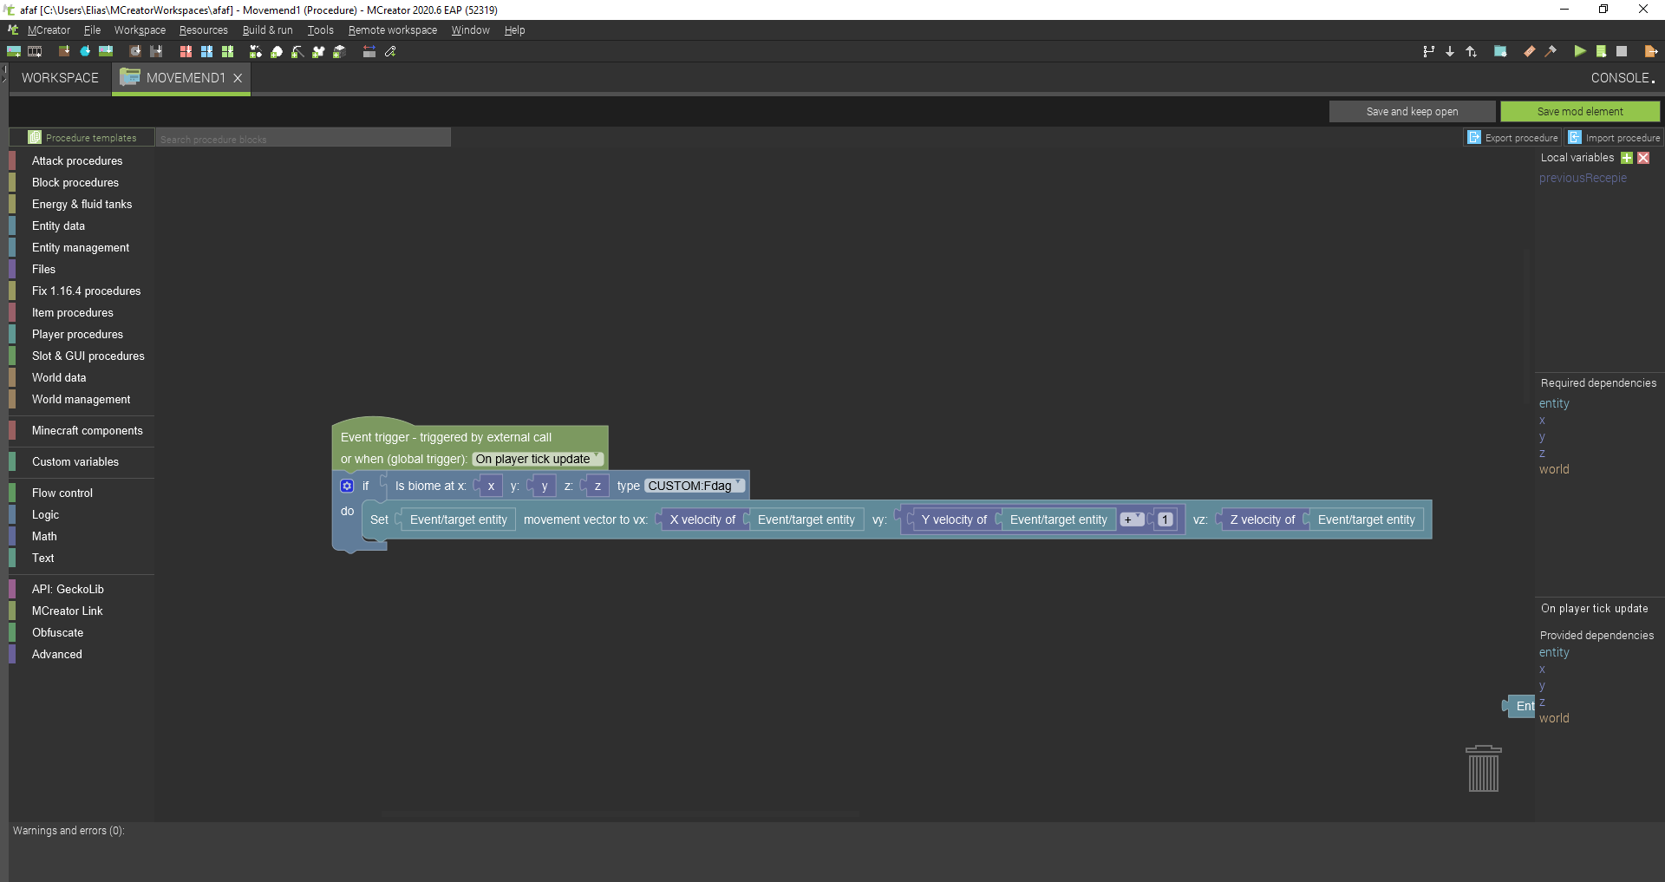The width and height of the screenshot is (1665, 882).
Task: Run the client with green play icon
Action: pyautogui.click(x=1580, y=51)
